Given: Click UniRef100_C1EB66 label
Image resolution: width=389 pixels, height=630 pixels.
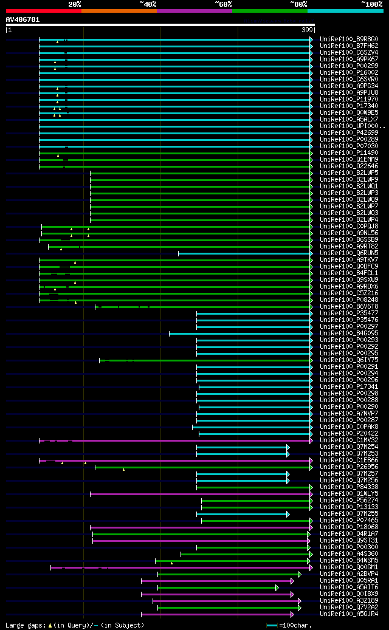Looking at the screenshot, I should pos(349,460).
